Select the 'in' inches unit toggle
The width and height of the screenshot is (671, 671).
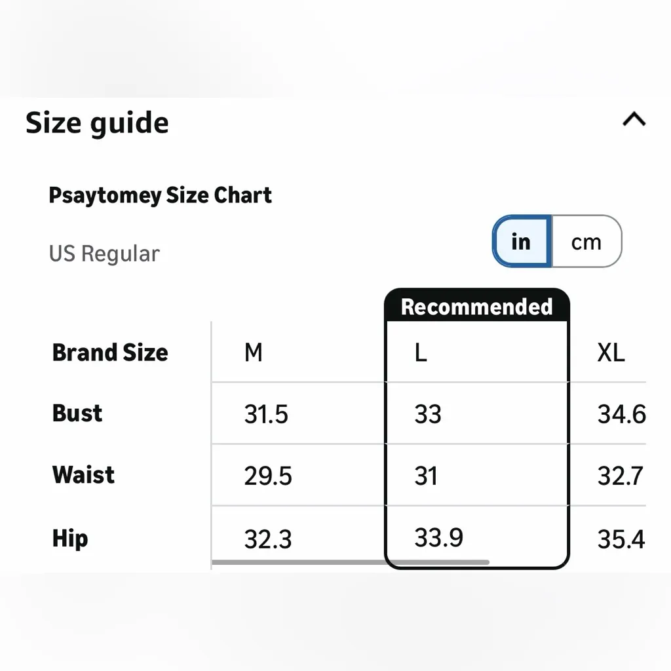click(522, 242)
